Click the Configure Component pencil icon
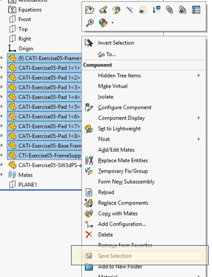 tap(89, 107)
